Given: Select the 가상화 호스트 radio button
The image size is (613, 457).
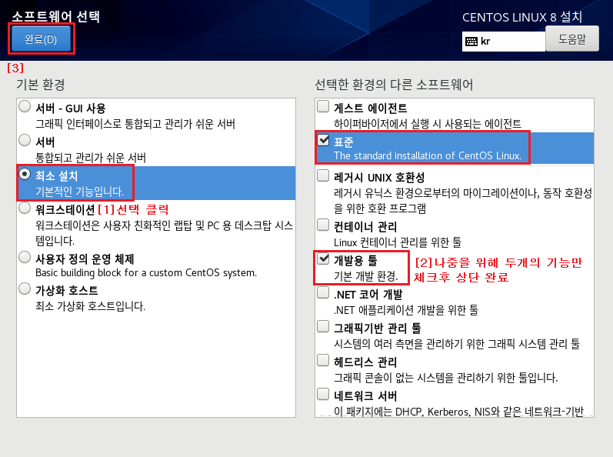Looking at the screenshot, I should (x=25, y=289).
